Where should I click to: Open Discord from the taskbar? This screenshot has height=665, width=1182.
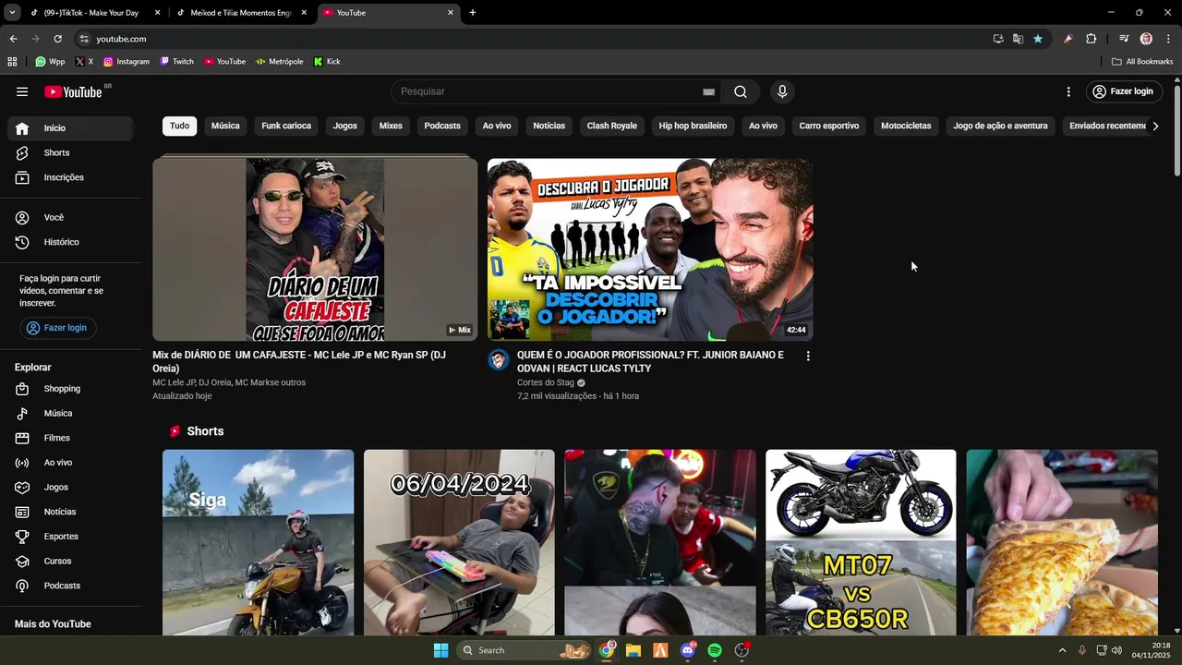tap(687, 650)
